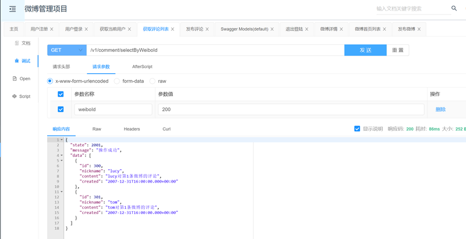Collapse the data array at line 4
Viewport: 466px width, 239px height.
pos(62,155)
